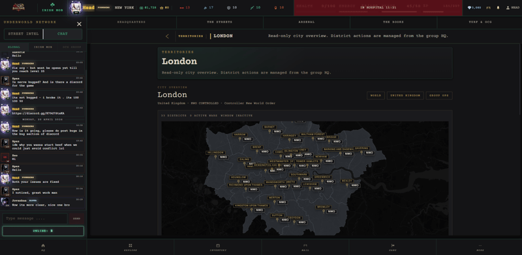Click the orange stat 10 icon
Image resolution: width=522 pixels, height=255 pixels.
275,8
